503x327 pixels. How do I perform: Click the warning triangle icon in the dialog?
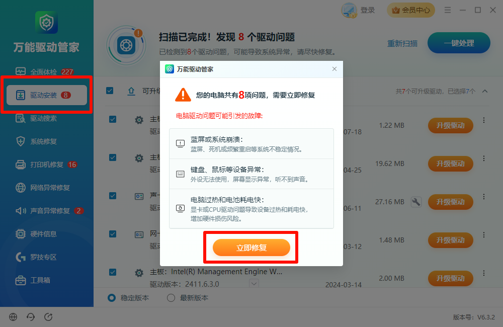point(183,95)
